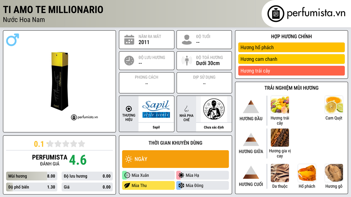This screenshot has width=351, height=197.
Task: Click the Hương trái cây fruit note image
Action: 280,105
